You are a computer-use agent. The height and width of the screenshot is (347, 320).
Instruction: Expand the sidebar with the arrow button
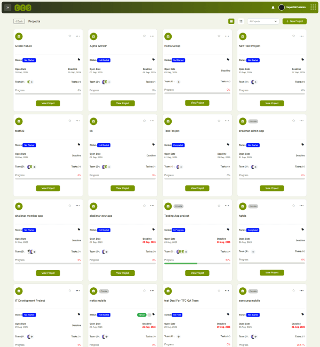tap(7, 7)
